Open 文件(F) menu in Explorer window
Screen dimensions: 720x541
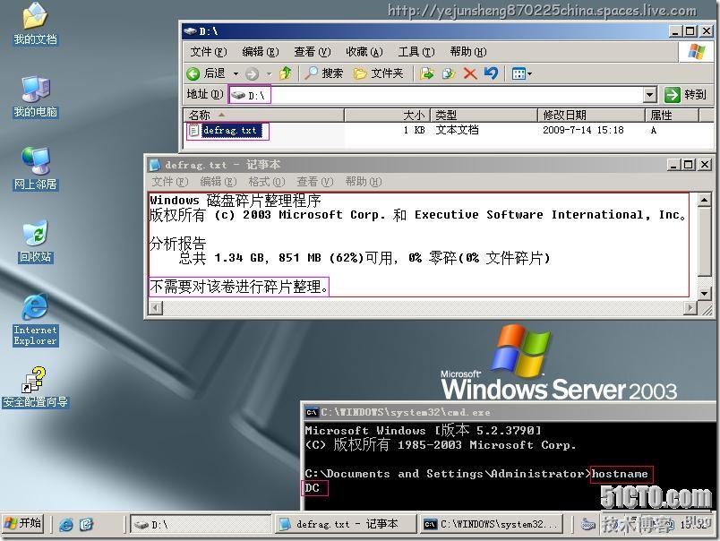click(209, 52)
